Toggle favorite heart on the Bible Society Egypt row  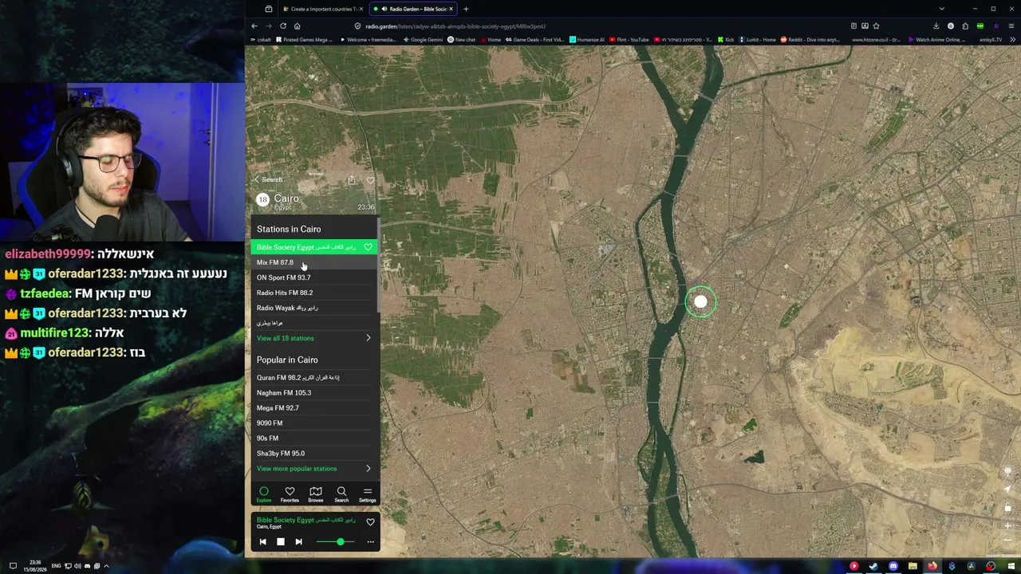pyautogui.click(x=368, y=247)
